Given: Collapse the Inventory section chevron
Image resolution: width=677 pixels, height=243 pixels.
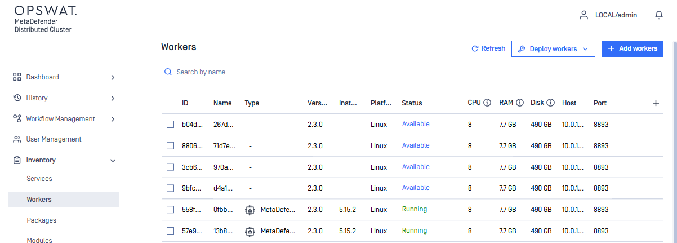Looking at the screenshot, I should pyautogui.click(x=113, y=161).
